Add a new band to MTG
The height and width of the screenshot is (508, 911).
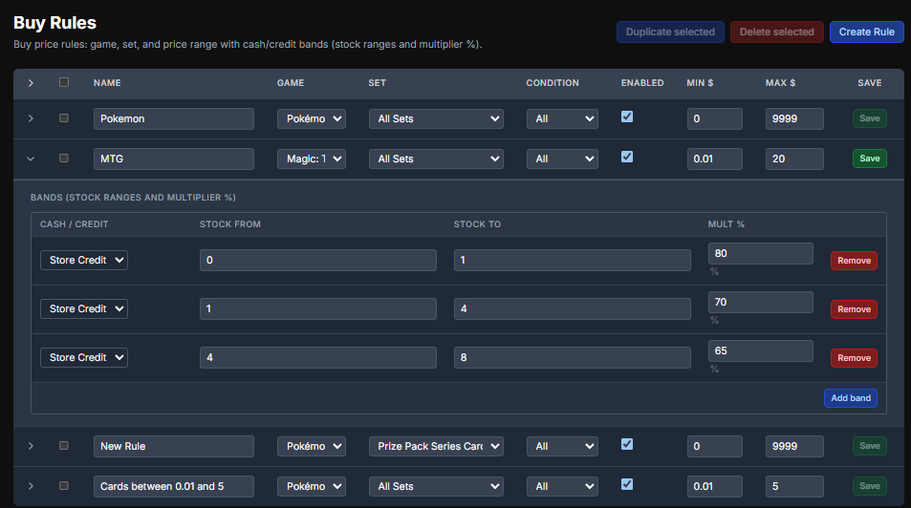pos(851,398)
